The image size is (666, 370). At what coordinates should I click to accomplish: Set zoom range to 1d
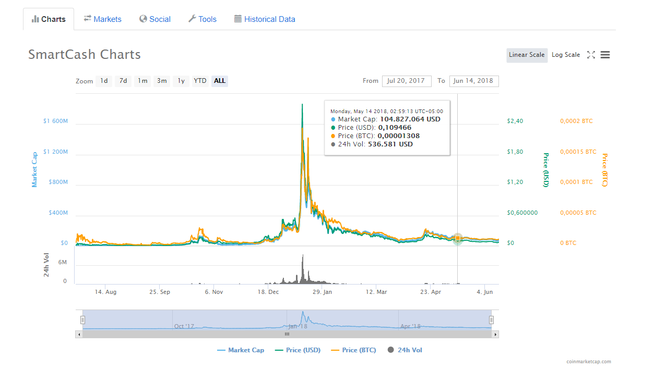click(104, 81)
